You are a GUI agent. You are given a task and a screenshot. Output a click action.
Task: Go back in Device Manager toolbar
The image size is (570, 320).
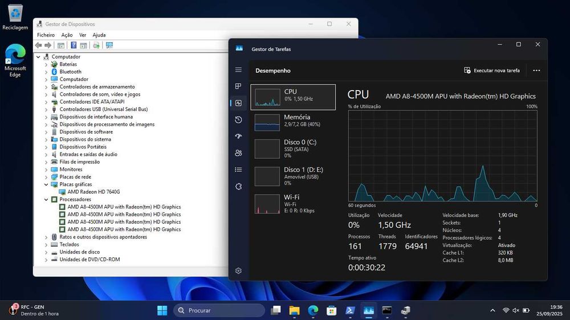[39, 45]
